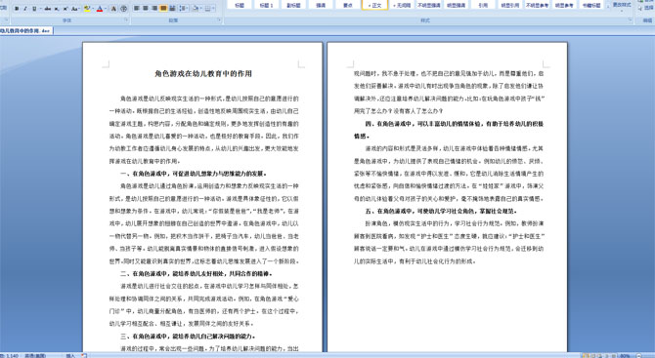Open Font dialog launcher
Screen dimensions: 655x358
(126, 20)
